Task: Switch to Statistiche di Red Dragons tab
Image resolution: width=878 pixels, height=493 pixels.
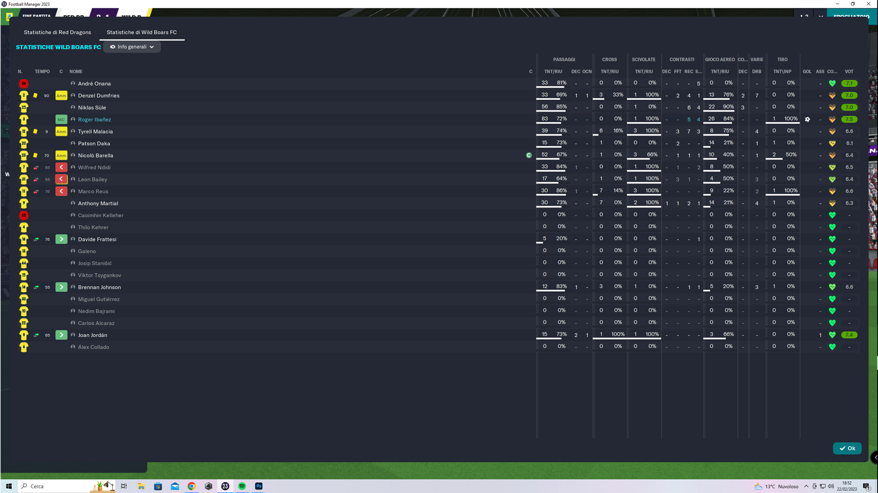Action: 57,32
